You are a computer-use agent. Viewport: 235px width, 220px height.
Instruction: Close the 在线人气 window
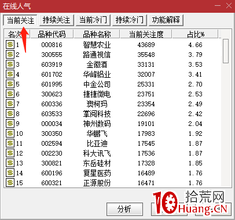[x=229, y=6]
